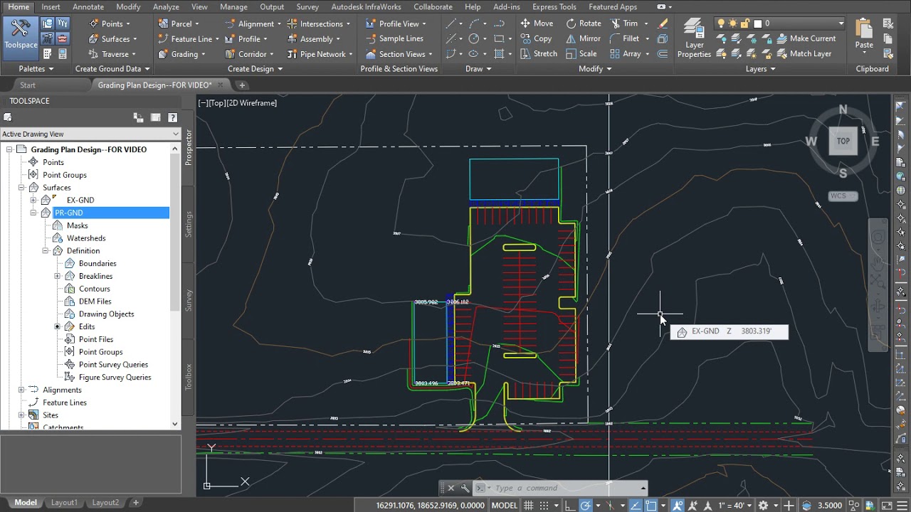Click the Erase tool in Modify
The image size is (911, 512).
click(x=663, y=23)
